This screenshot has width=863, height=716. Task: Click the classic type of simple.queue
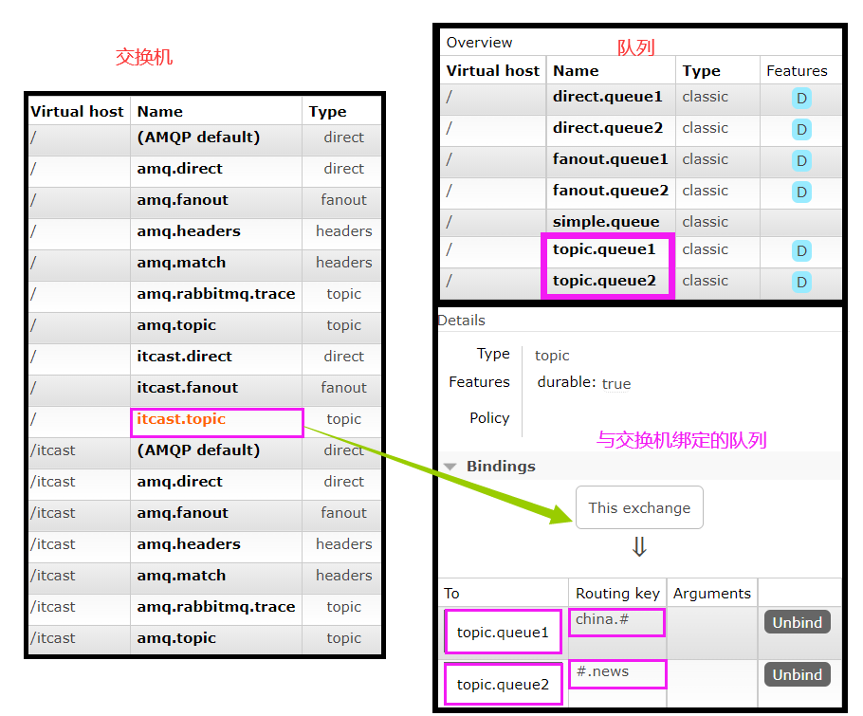click(x=705, y=222)
